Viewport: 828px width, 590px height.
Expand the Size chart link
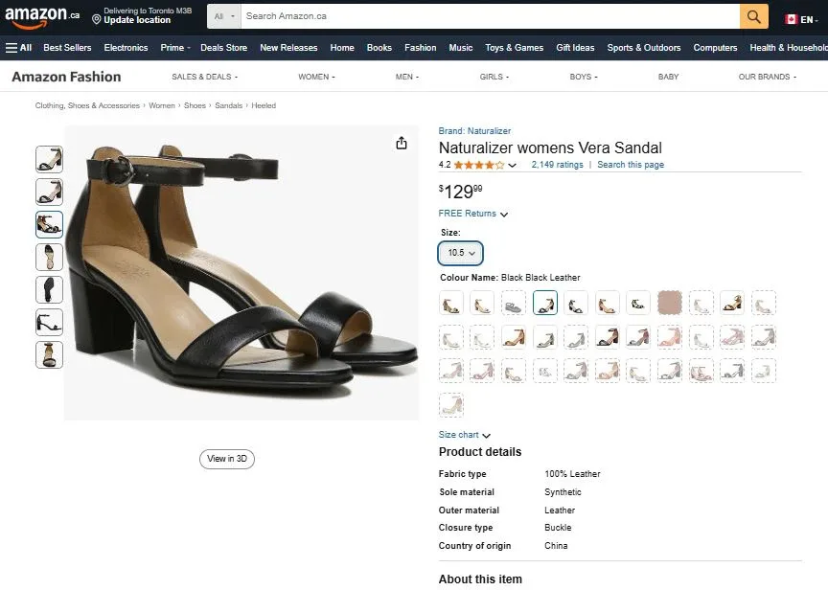(x=464, y=435)
